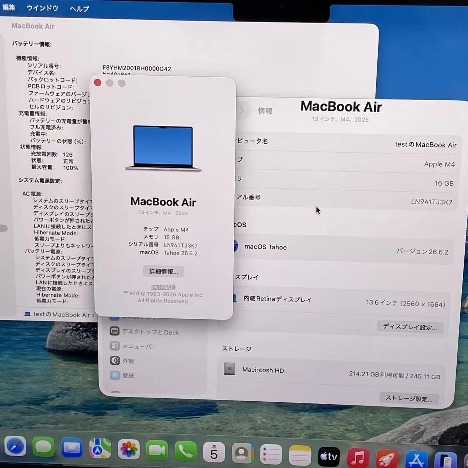
Task: Click serial LN941TJ3K7 in the About window
Action: tap(181, 245)
